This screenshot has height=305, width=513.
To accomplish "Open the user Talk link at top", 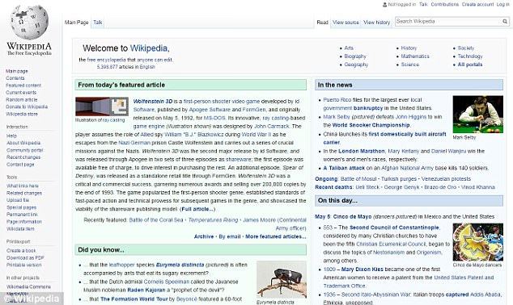I will click(423, 5).
